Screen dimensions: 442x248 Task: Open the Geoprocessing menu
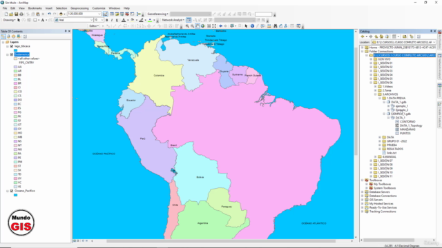(x=79, y=8)
